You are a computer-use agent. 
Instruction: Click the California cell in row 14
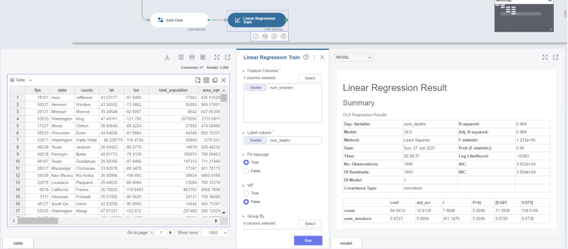point(62,190)
